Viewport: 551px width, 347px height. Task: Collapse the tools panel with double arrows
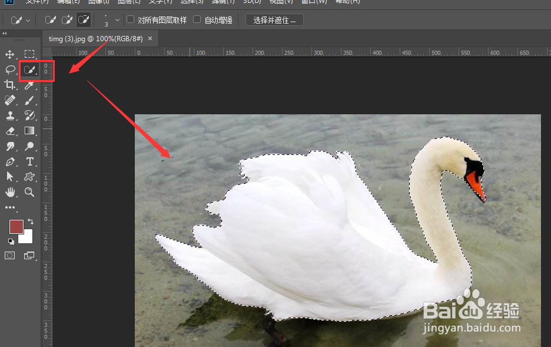[5, 34]
